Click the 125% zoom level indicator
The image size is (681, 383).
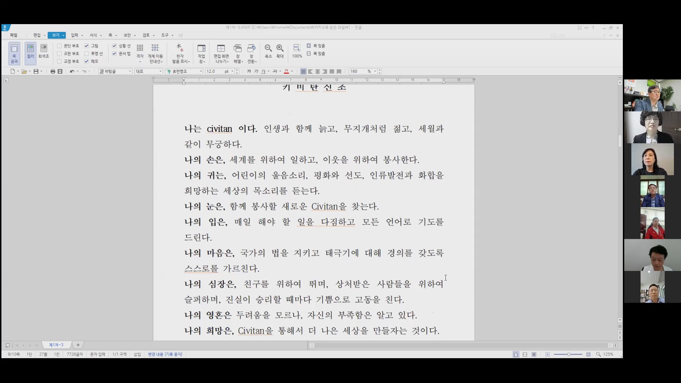[x=608, y=354]
